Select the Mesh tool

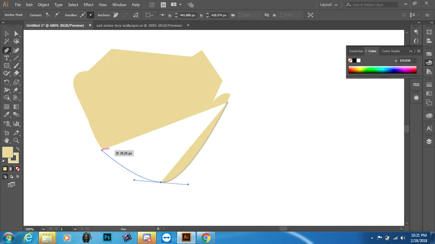coord(6,107)
